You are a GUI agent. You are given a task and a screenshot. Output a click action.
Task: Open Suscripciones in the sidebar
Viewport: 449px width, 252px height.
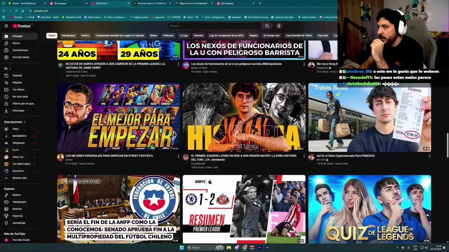pyautogui.click(x=20, y=50)
